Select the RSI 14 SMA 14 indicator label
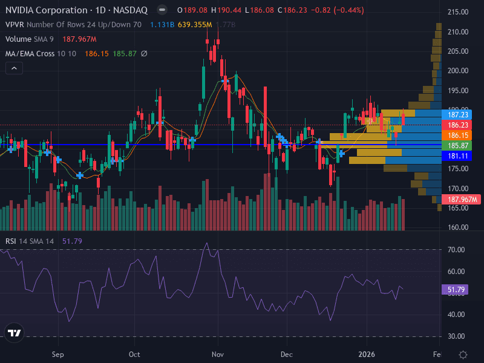The width and height of the screenshot is (484, 363). pos(30,241)
